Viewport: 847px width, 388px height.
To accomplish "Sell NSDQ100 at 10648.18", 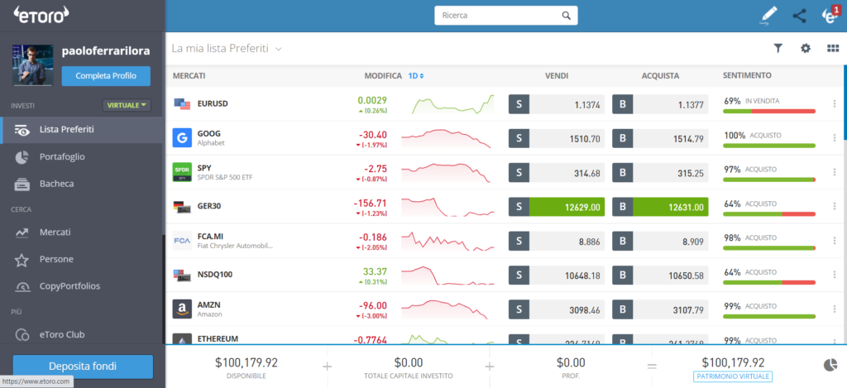I will tap(557, 275).
